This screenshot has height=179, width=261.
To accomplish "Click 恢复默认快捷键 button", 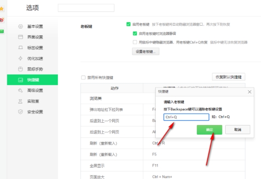I will (228, 77).
